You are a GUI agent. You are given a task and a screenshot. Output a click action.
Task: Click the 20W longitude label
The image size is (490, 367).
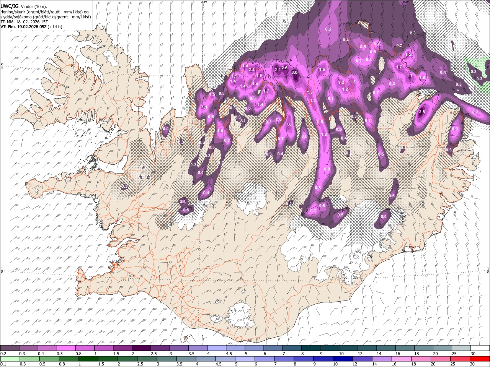tap(204, 2)
